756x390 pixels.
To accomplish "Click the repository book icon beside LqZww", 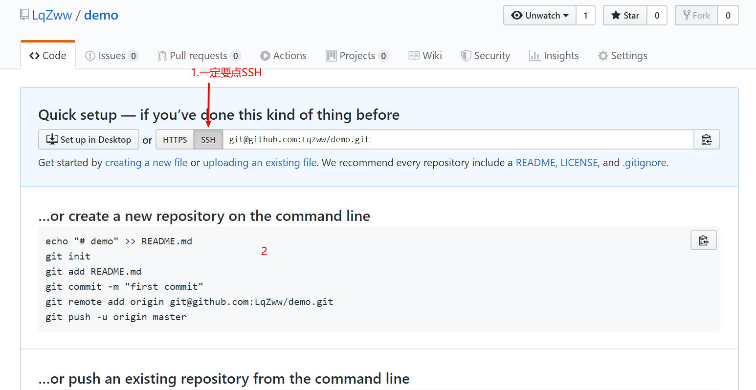I will pos(24,15).
